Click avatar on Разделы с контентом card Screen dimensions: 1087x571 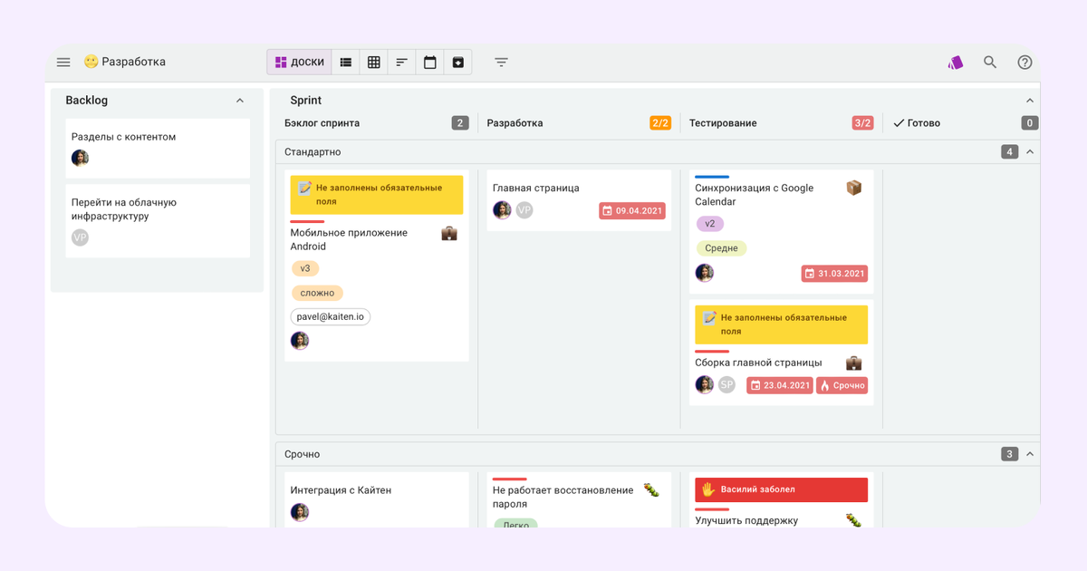80,158
